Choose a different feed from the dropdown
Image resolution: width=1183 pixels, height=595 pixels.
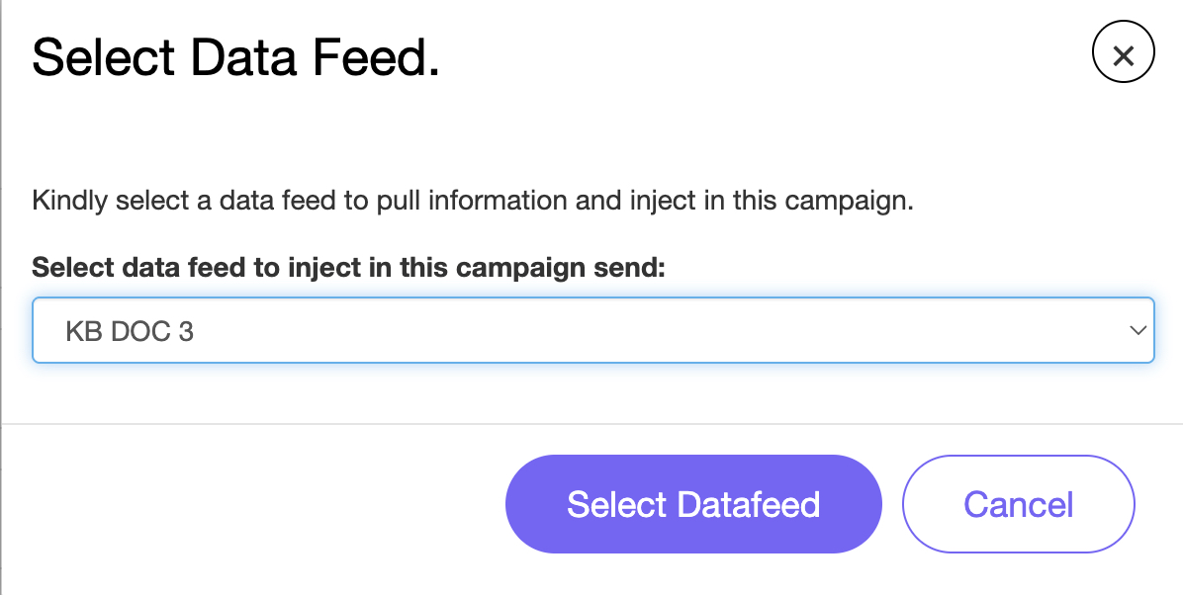tap(593, 330)
